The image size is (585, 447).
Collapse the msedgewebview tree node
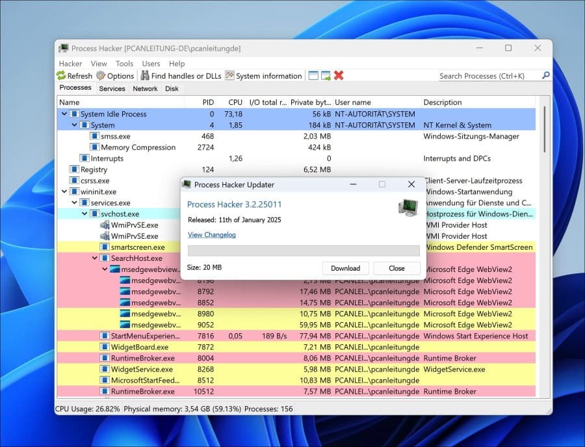pyautogui.click(x=105, y=269)
